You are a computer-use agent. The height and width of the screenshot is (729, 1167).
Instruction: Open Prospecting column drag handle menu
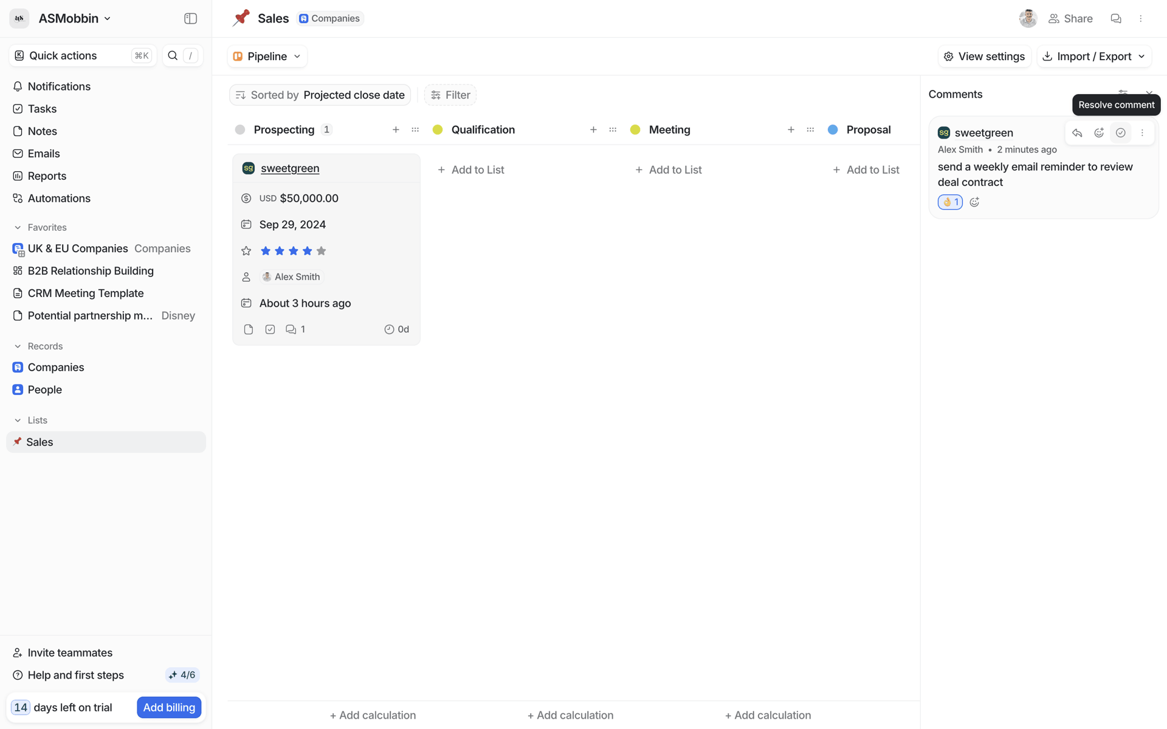(x=415, y=129)
